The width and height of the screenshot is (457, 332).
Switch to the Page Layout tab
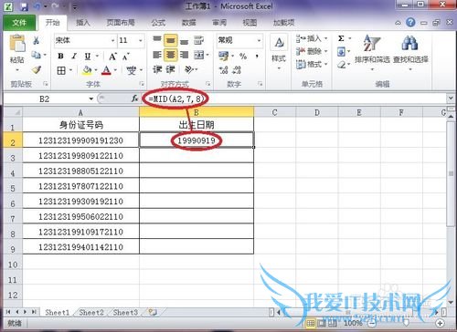pos(121,23)
